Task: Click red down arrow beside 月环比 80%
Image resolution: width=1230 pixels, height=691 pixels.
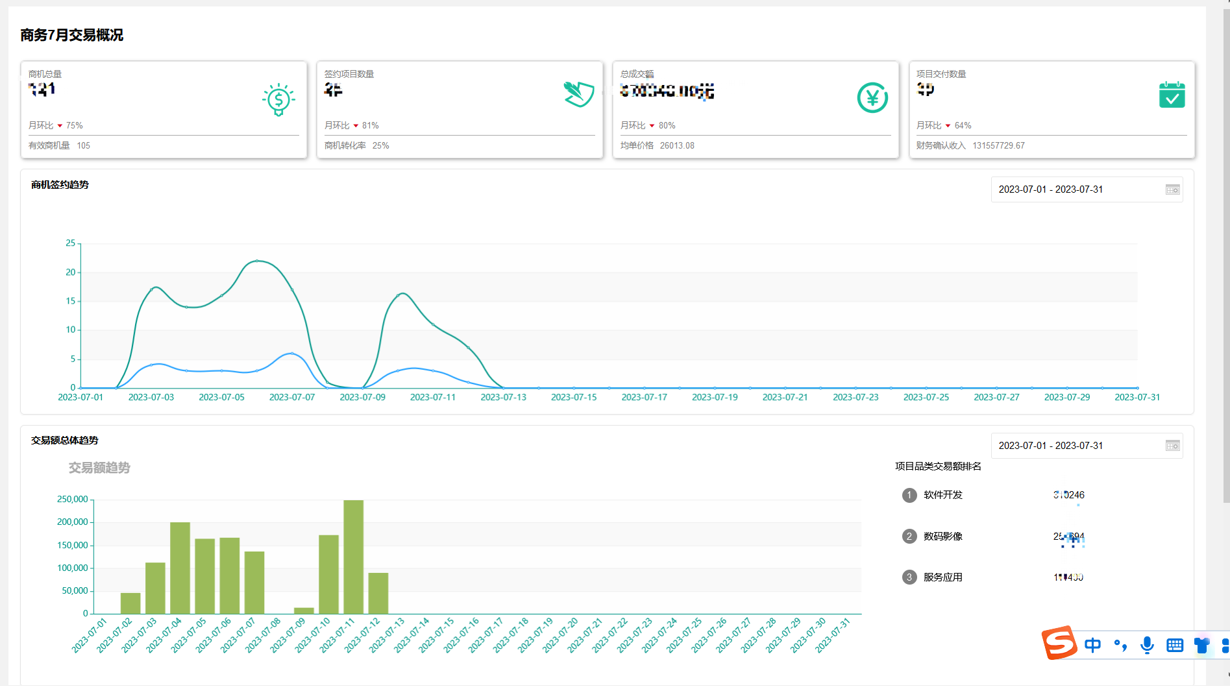Action: tap(652, 126)
